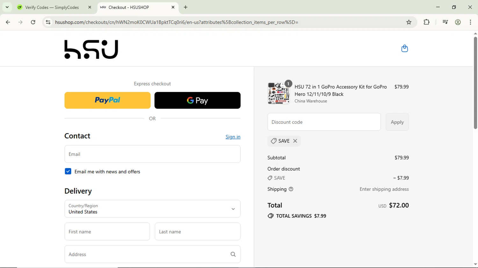Click the GoPro Accessory Kit product thumbnail
478x268 pixels.
click(279, 93)
